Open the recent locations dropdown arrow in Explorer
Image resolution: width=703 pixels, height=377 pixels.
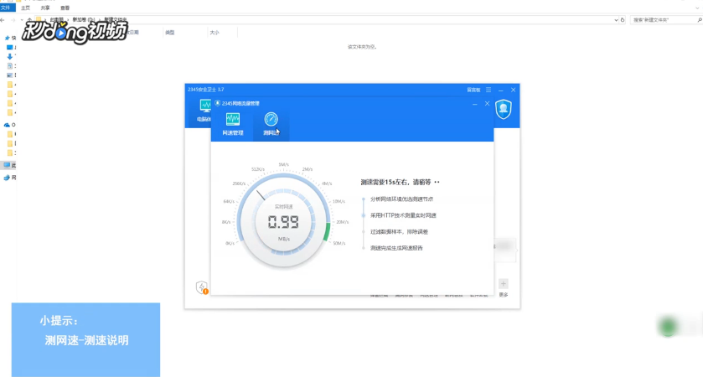tap(22, 20)
